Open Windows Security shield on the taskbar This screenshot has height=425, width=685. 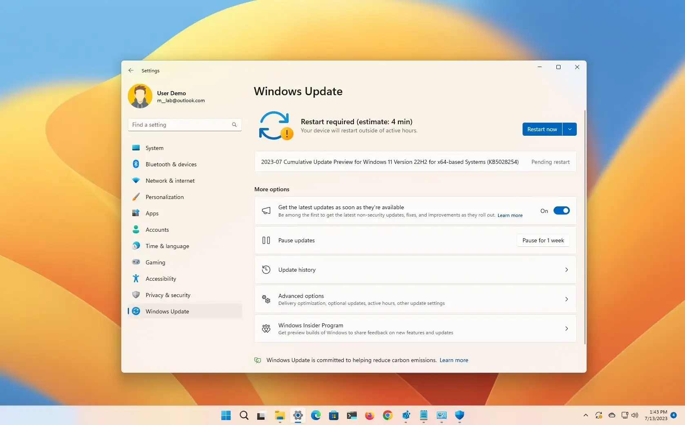pos(459,416)
